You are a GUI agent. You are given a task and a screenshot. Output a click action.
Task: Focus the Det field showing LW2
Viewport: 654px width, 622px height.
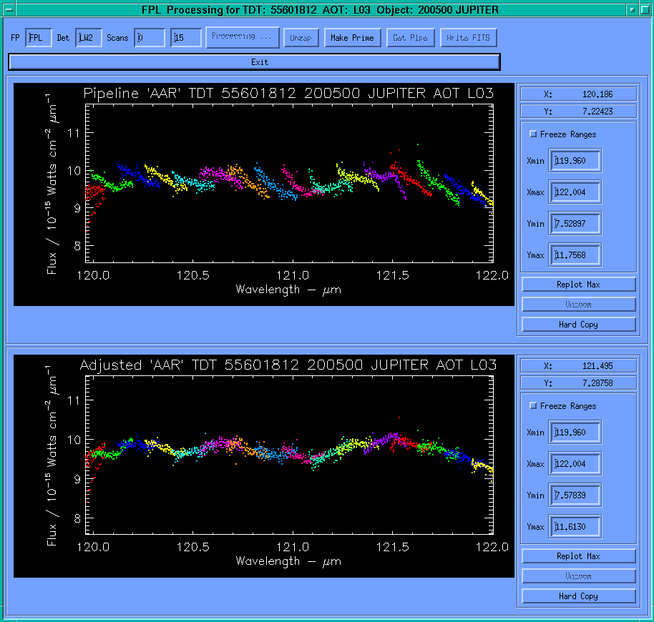(x=88, y=38)
